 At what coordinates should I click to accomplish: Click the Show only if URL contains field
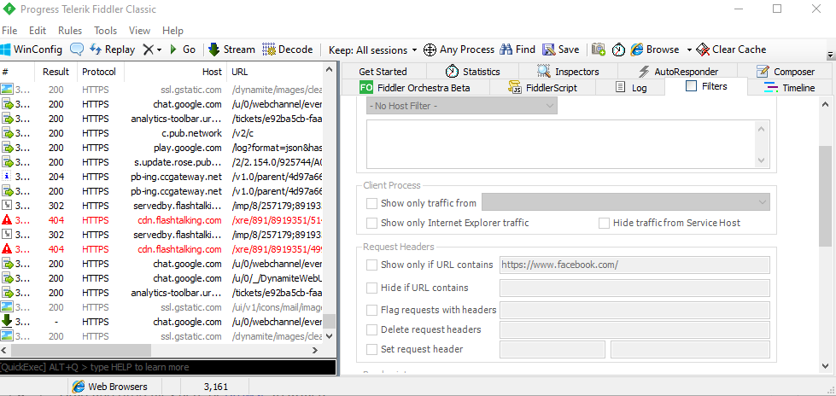[634, 265]
